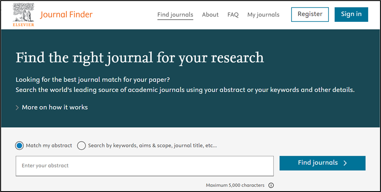The image size is (381, 192).
Task: Open the About page
Action: pyautogui.click(x=210, y=14)
